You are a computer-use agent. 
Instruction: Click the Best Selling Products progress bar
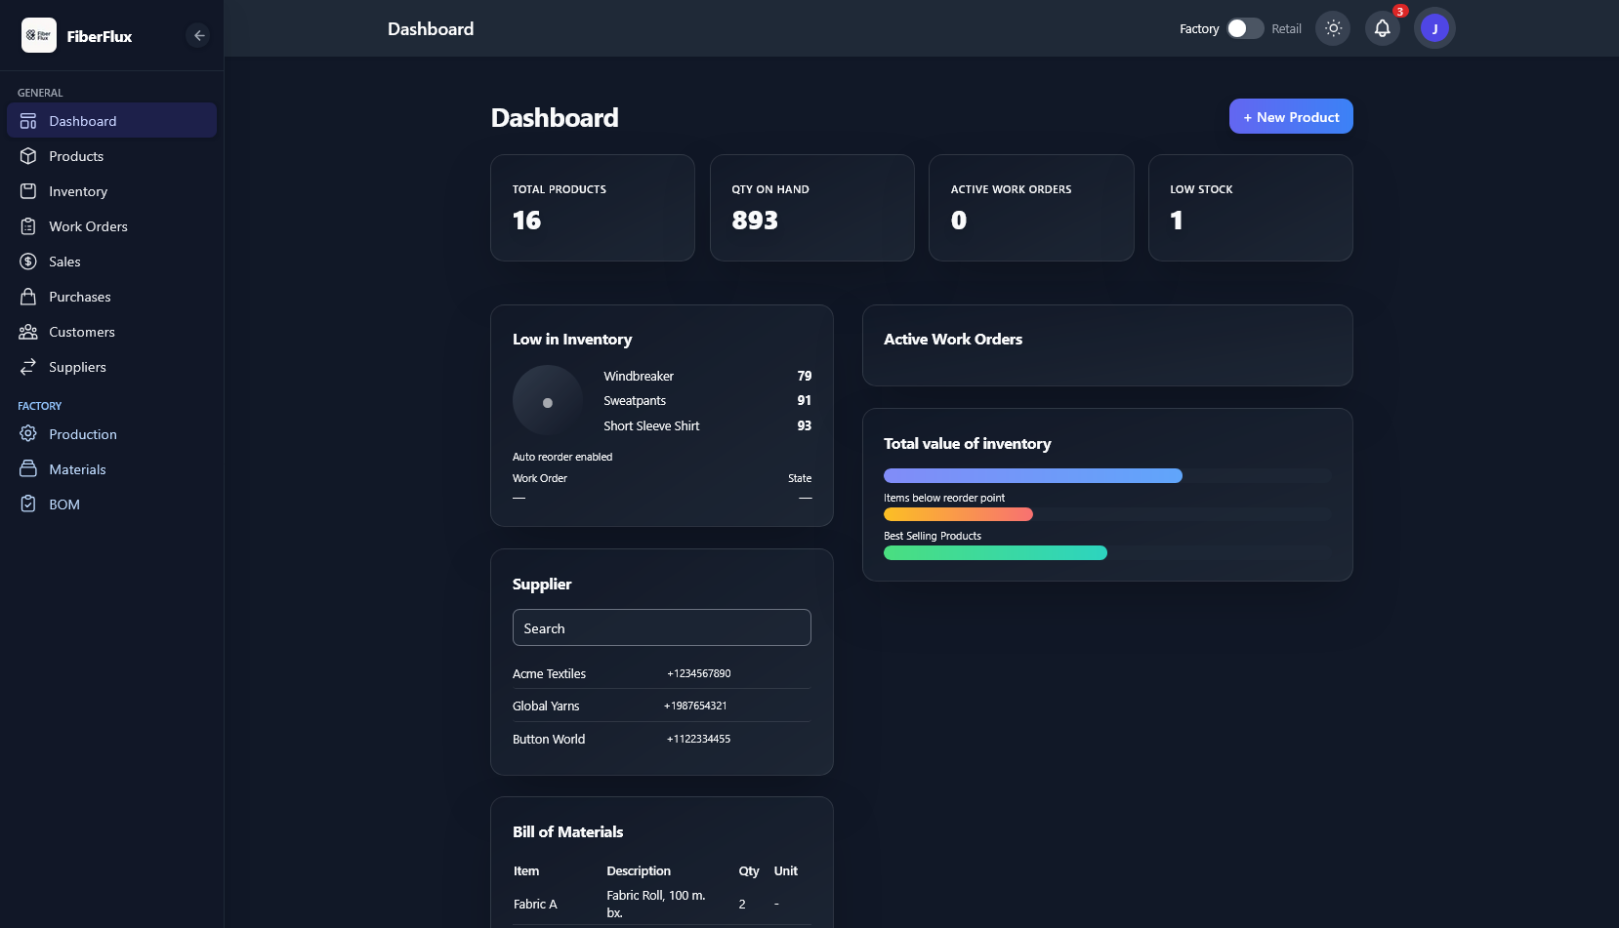[995, 552]
